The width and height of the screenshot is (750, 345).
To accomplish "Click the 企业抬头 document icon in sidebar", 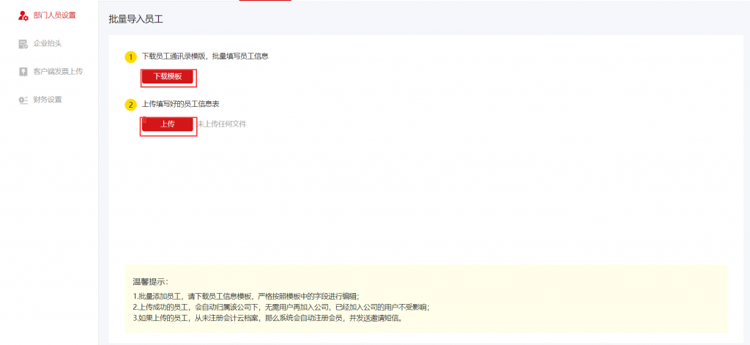I will 23,44.
